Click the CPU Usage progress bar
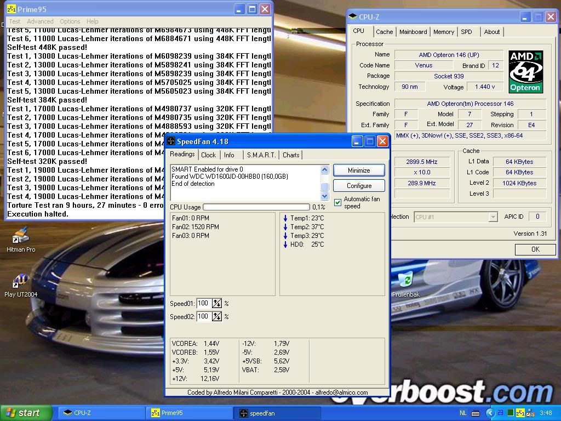This screenshot has width=561, height=421. click(256, 207)
